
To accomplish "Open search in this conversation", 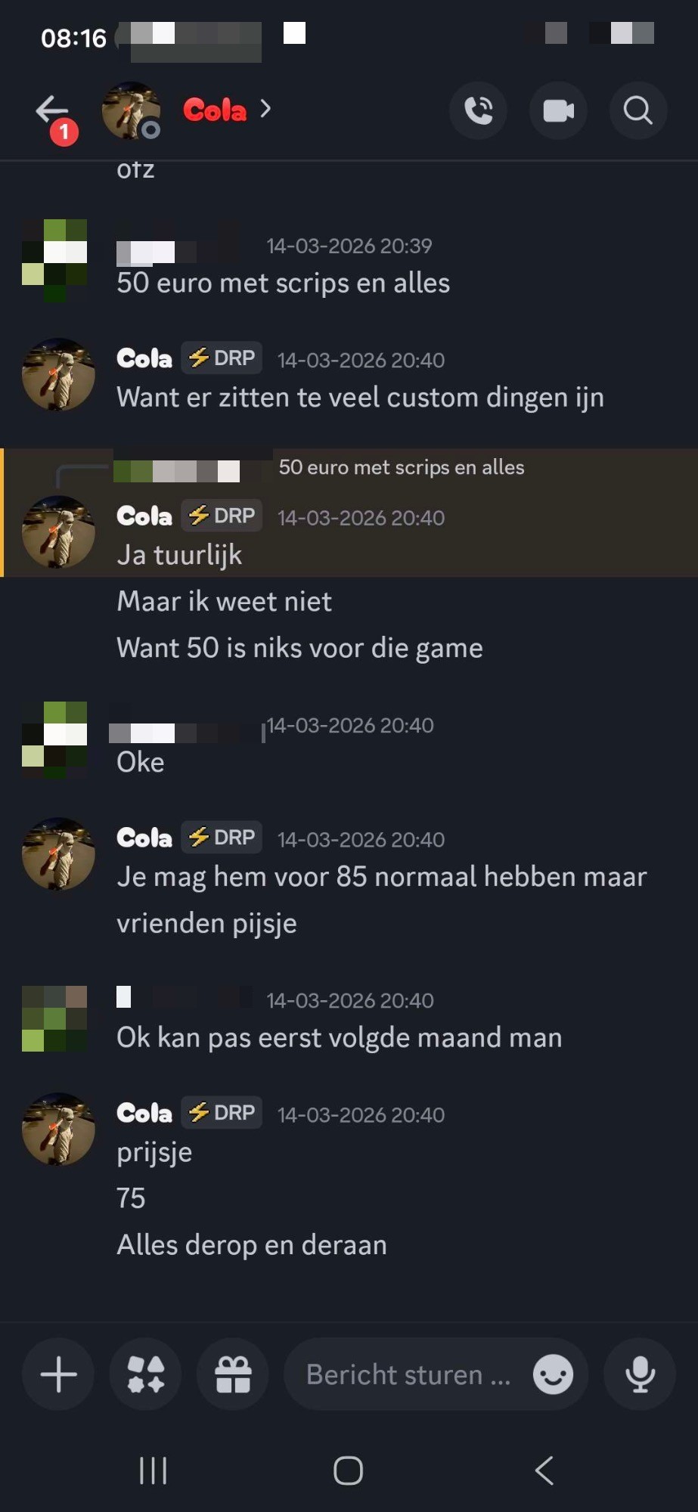I will 638,111.
